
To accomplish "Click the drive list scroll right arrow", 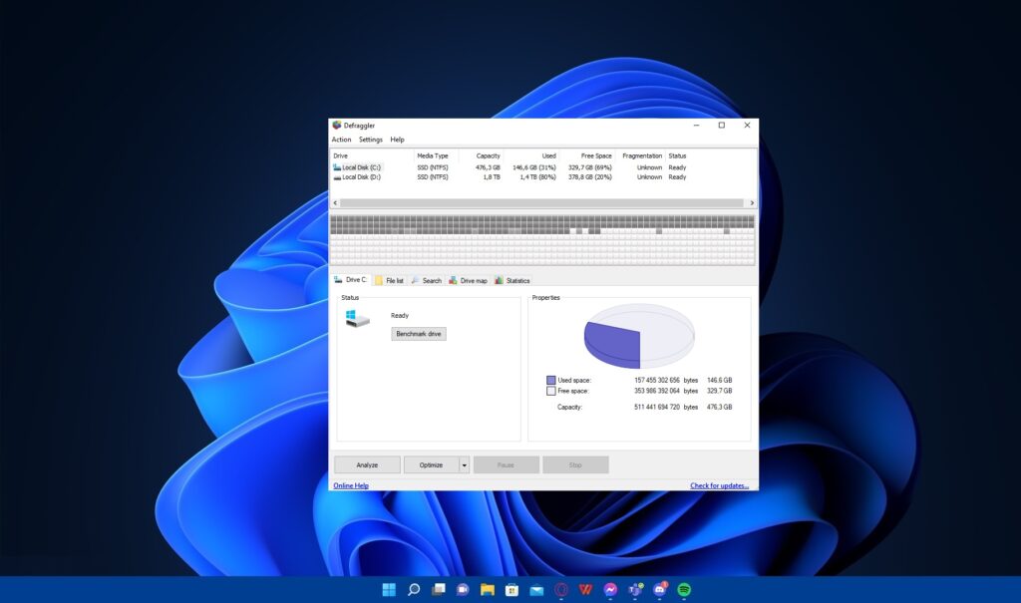I will pos(752,203).
